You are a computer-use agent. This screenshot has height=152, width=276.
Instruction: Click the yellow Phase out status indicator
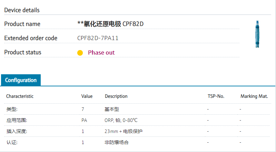pyautogui.click(x=80, y=53)
